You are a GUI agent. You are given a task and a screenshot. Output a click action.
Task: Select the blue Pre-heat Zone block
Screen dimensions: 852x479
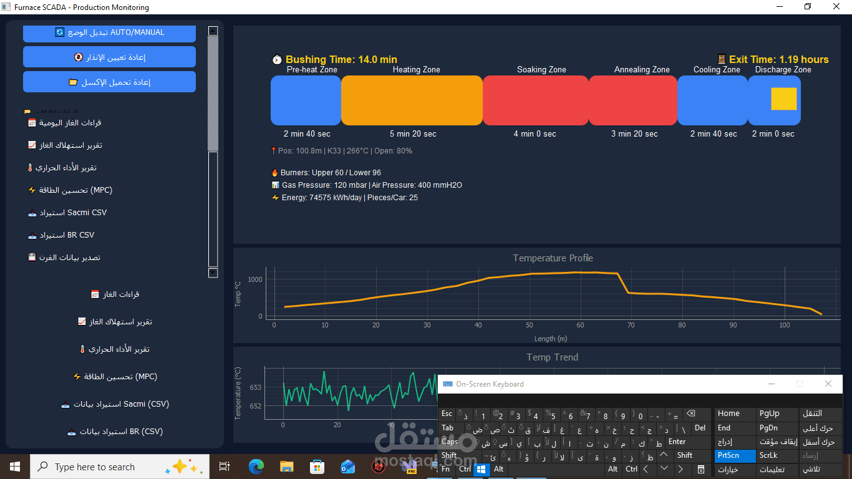click(306, 100)
